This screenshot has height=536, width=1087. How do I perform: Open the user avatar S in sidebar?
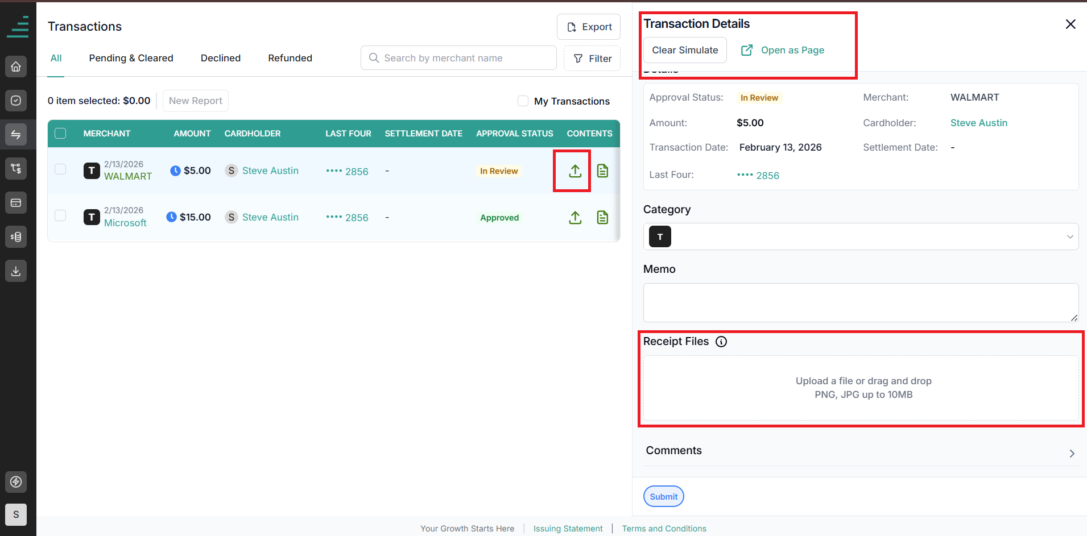click(16, 514)
